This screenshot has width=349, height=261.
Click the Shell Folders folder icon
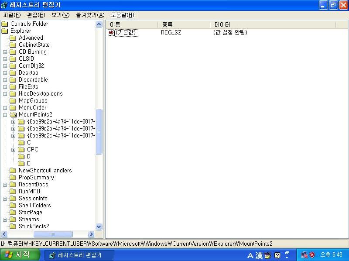[x=13, y=205]
